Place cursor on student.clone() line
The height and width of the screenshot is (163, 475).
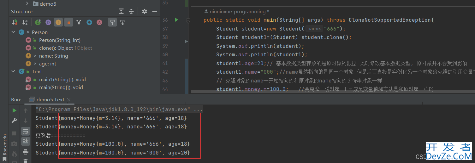(x=284, y=37)
